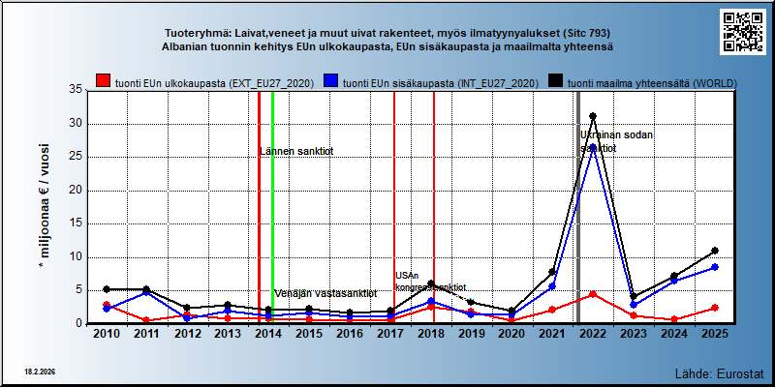
Task: Click the Ukrainan sodan sanktiot annotation
Action: 617,141
